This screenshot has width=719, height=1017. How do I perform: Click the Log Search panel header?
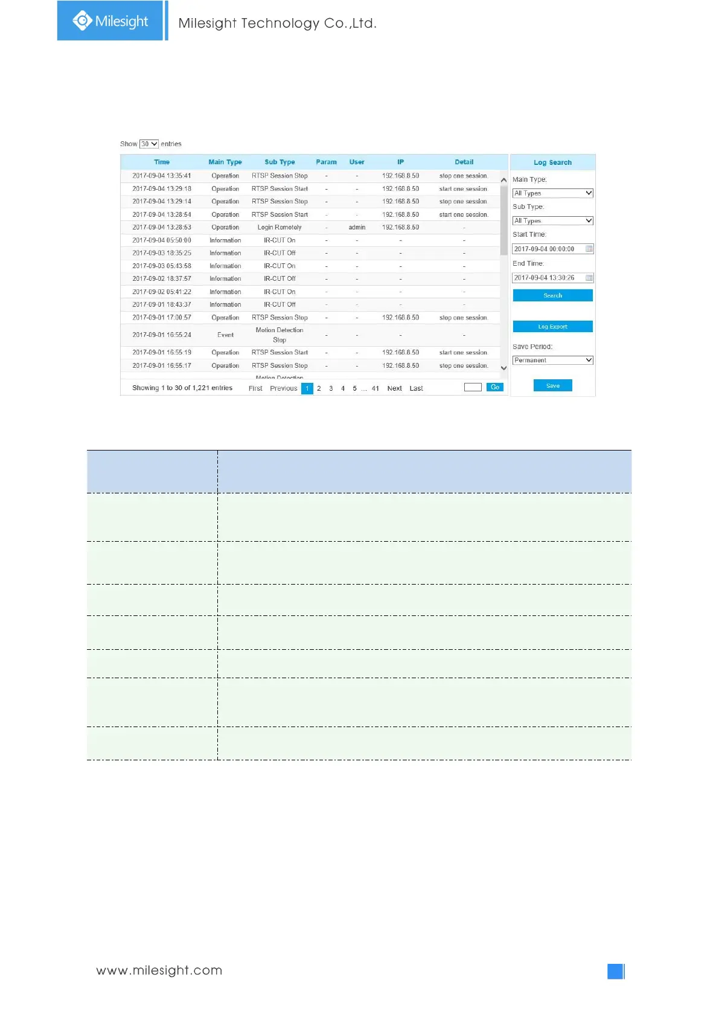click(x=552, y=162)
